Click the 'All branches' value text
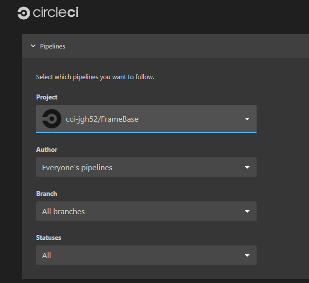This screenshot has width=309, height=283. [63, 212]
